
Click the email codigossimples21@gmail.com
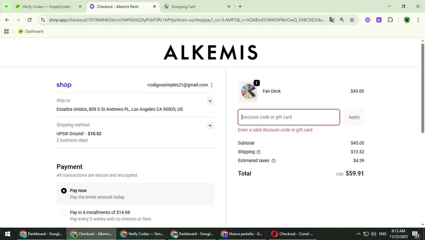coord(178,85)
